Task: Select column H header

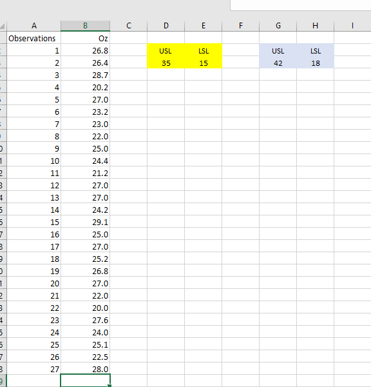Action: coord(316,26)
